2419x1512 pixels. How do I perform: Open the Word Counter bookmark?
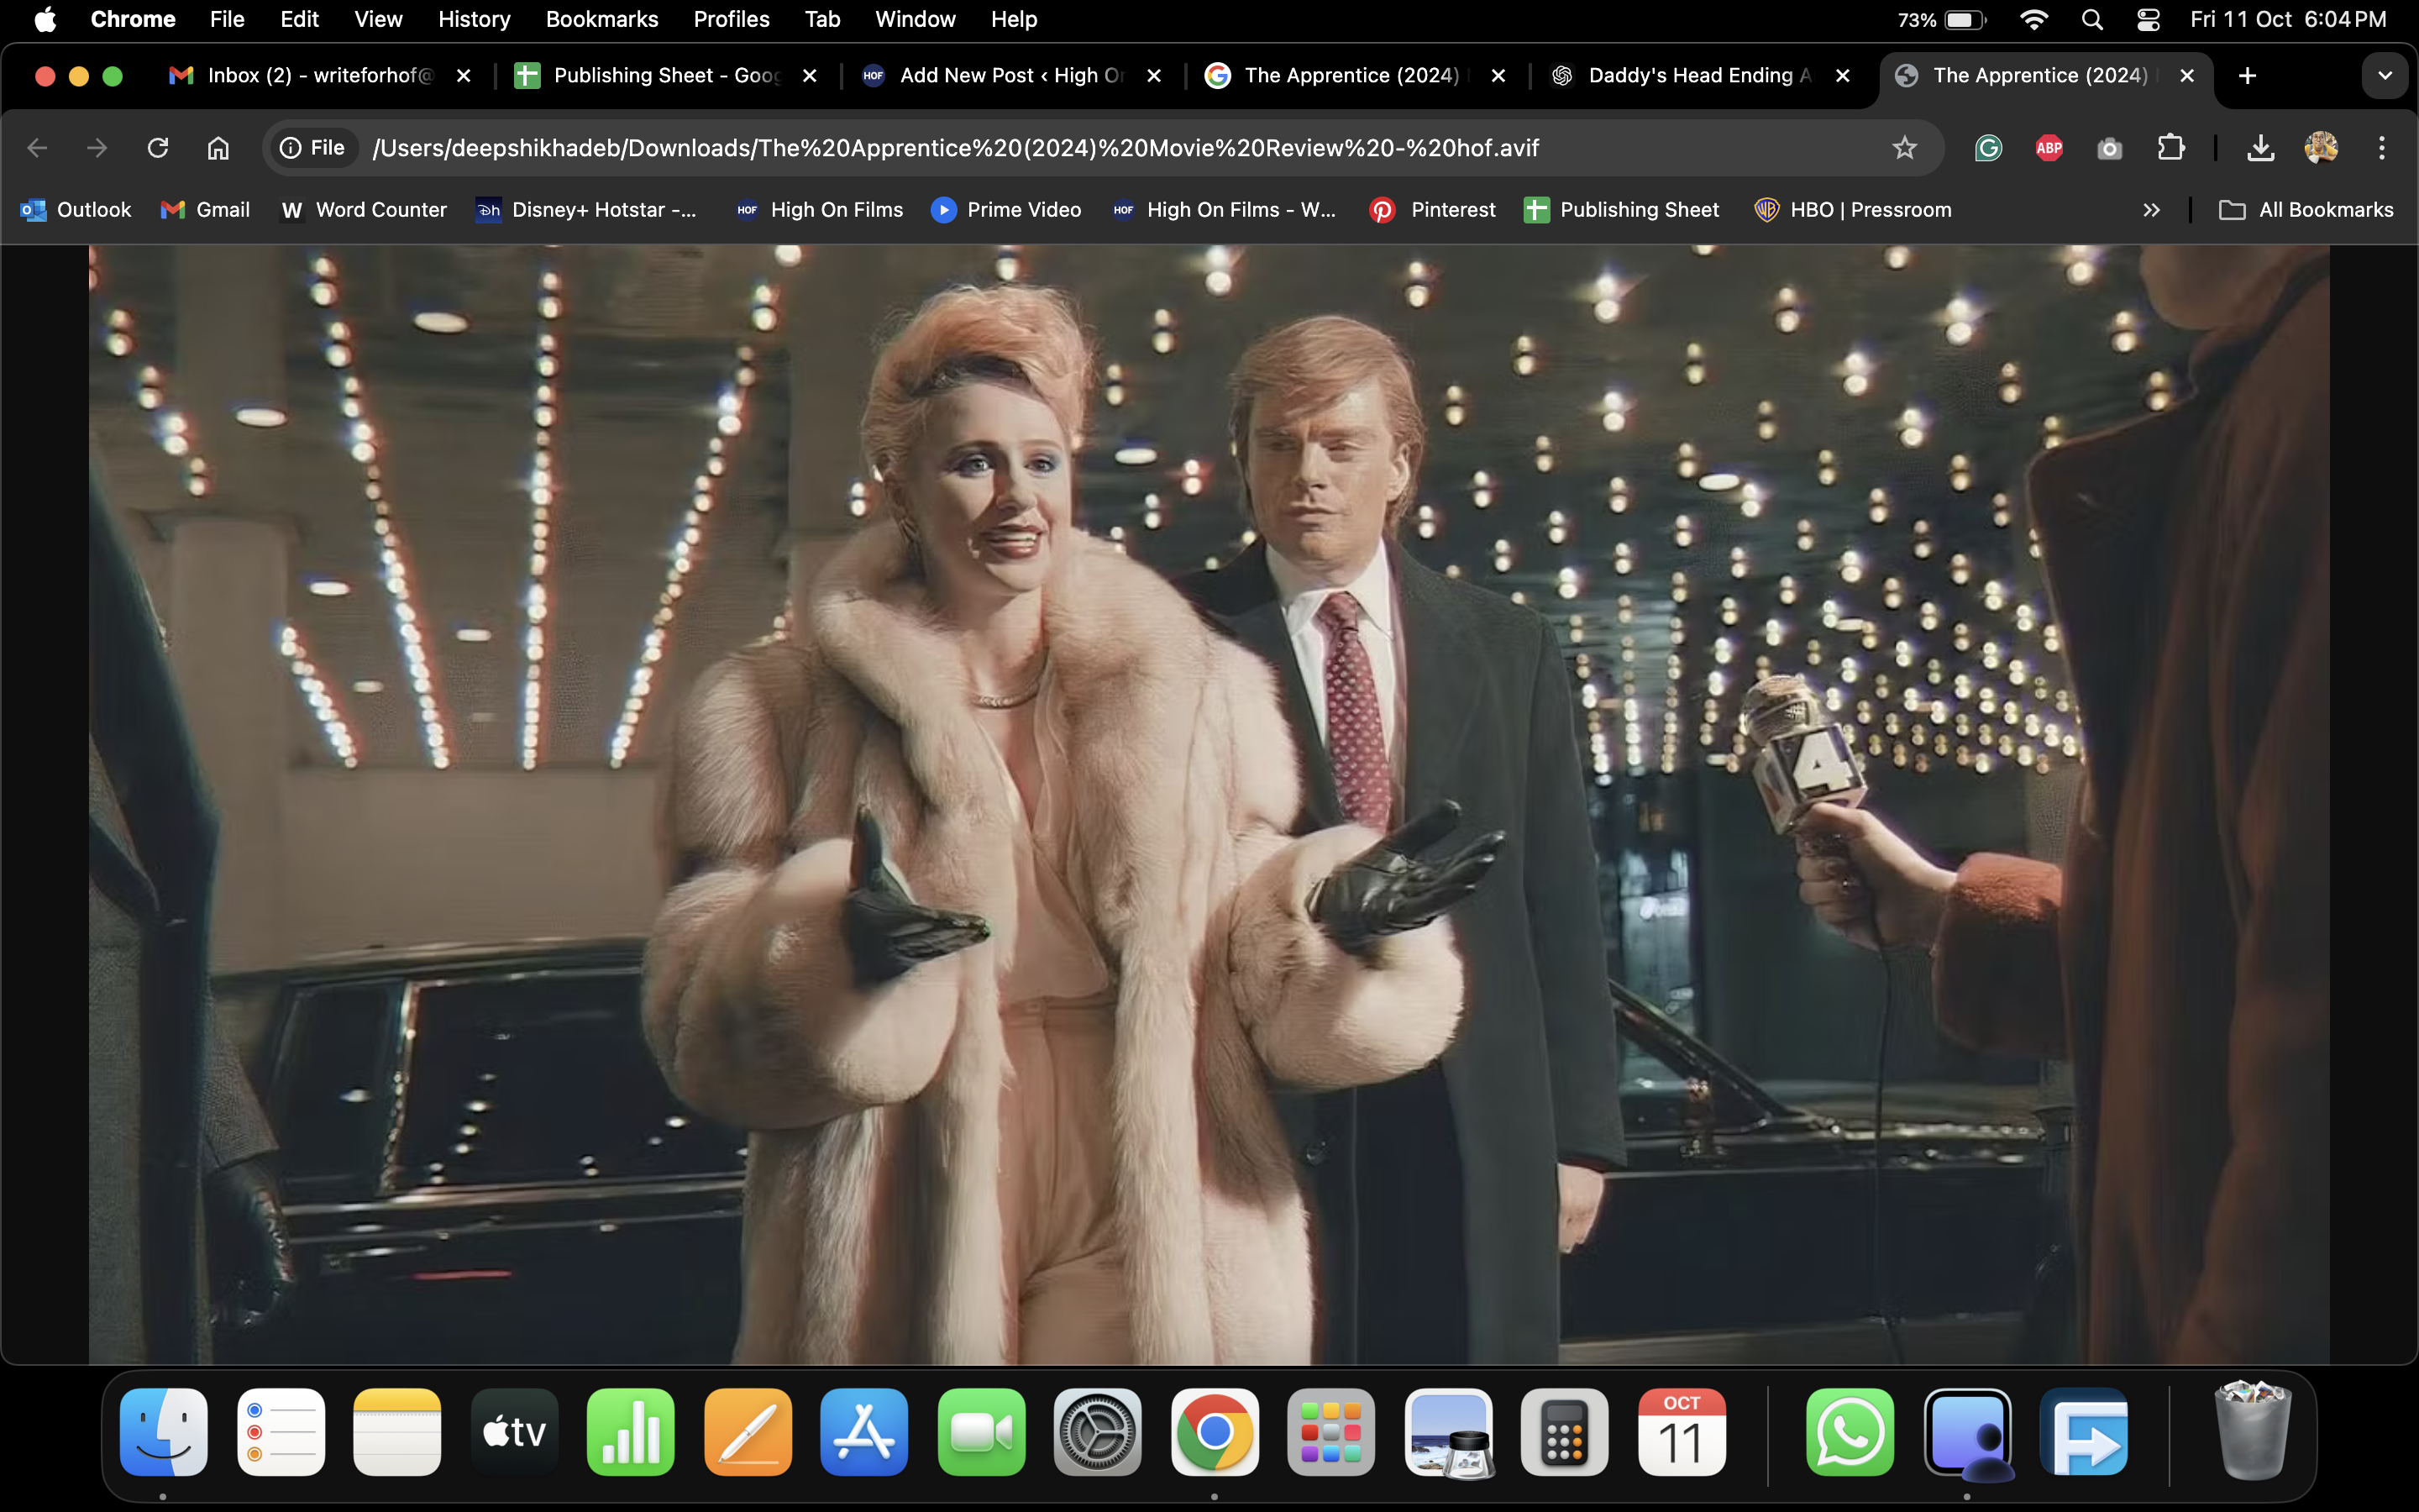(x=364, y=210)
